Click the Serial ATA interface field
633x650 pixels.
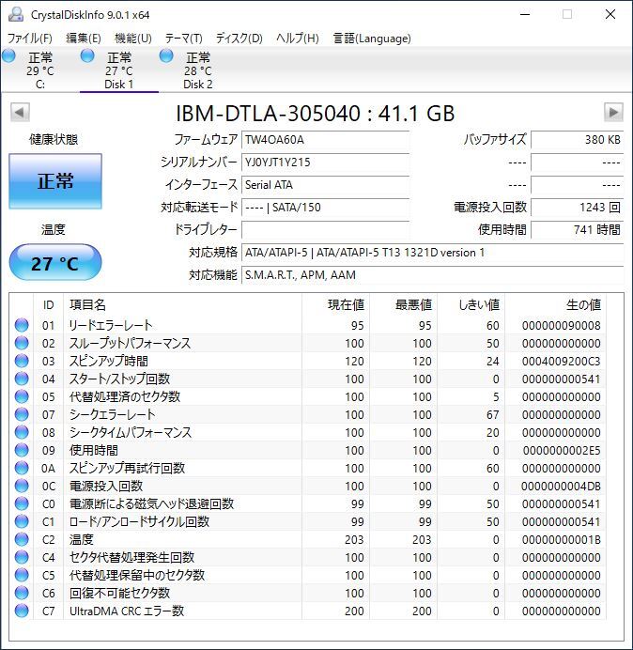pos(325,184)
